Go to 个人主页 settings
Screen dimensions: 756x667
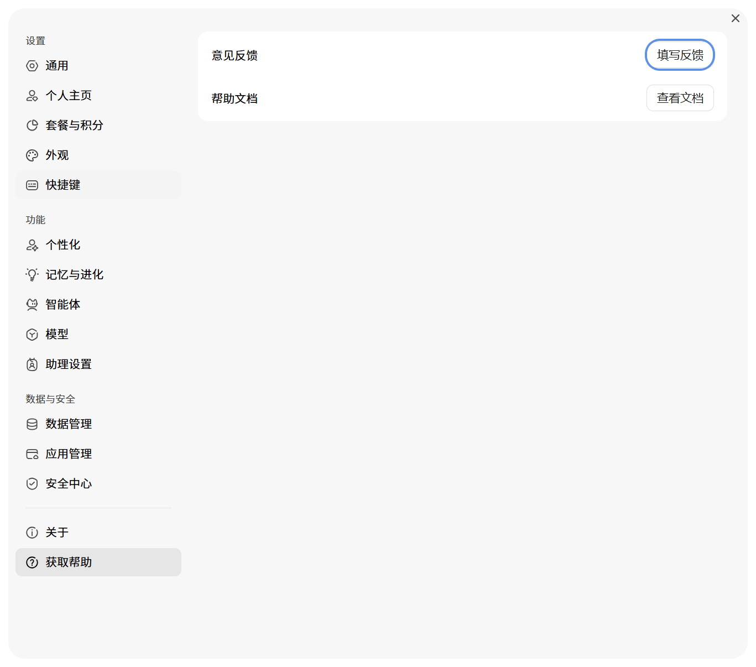98,96
